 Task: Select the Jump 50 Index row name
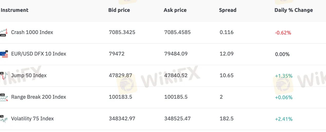[x=29, y=76]
